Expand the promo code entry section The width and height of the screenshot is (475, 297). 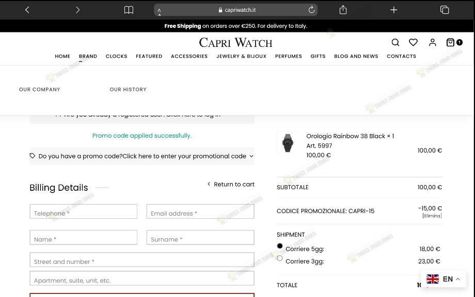142,156
